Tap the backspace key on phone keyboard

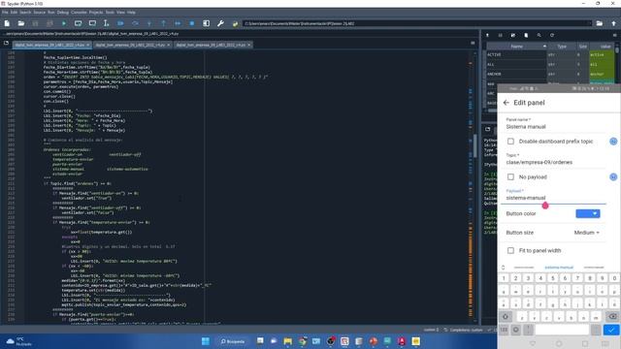(612, 317)
